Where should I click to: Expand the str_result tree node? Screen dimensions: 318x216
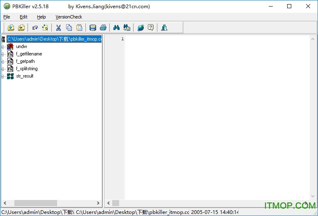(2, 76)
